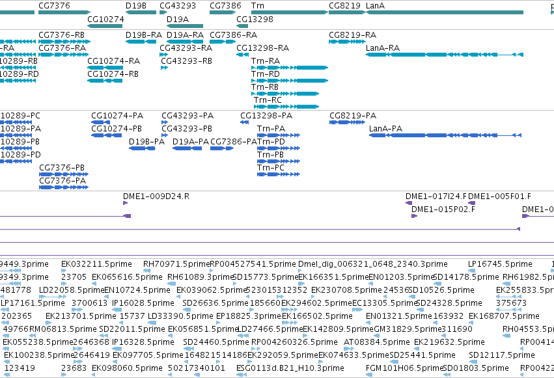Select the CG13298-PA protein label
Image resolution: width=554 pixels, height=378 pixels.
tap(266, 115)
